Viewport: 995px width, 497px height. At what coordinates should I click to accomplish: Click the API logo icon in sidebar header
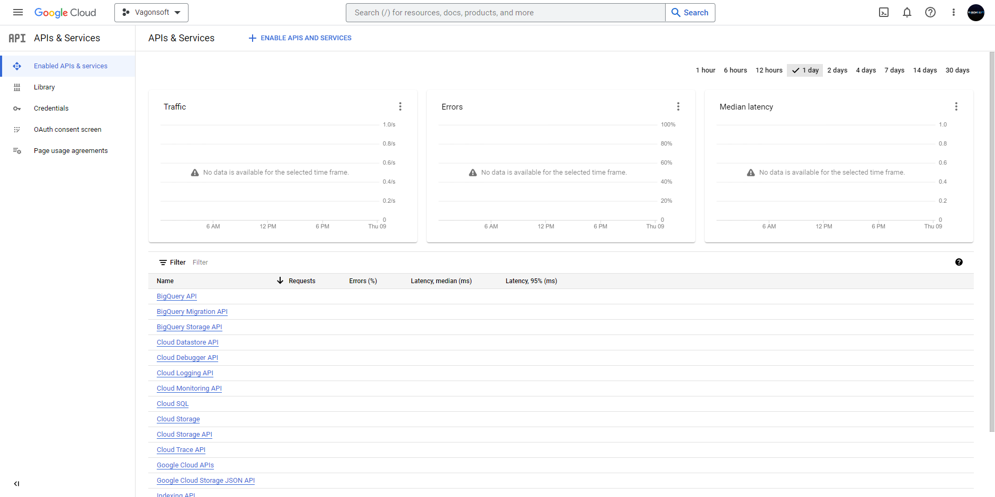17,38
